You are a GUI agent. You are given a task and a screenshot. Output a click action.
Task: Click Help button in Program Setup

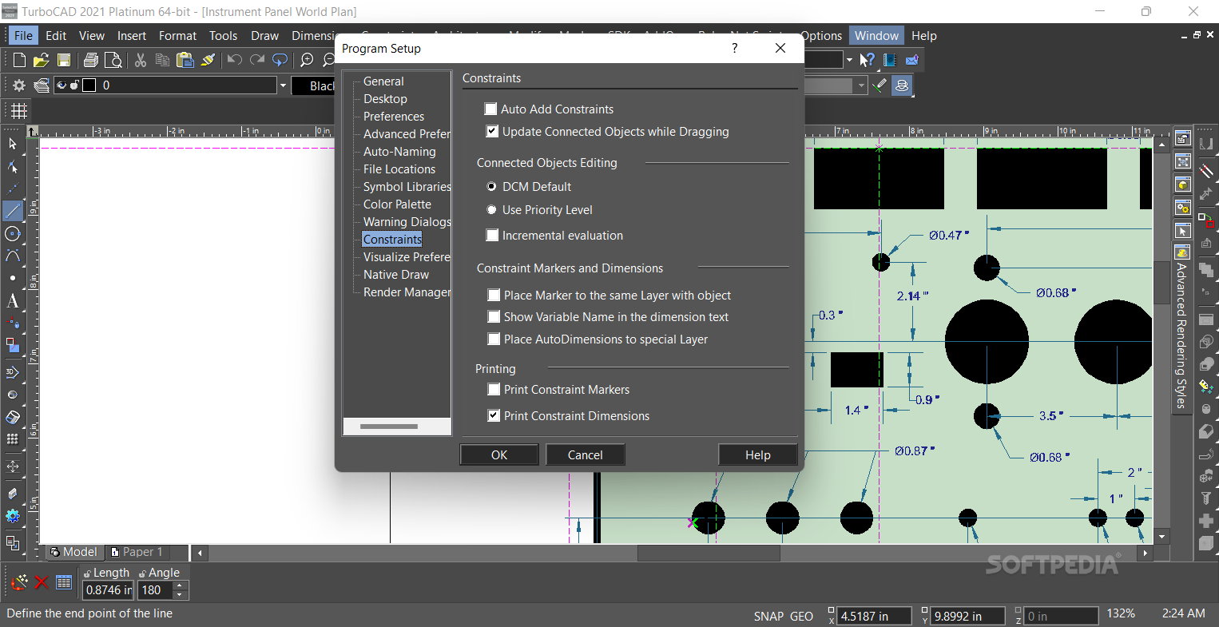coord(758,454)
